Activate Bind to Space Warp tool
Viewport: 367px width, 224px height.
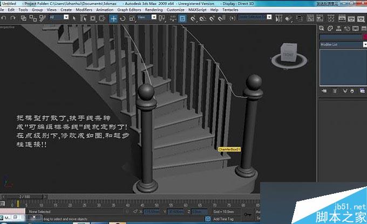pyautogui.click(x=42, y=18)
